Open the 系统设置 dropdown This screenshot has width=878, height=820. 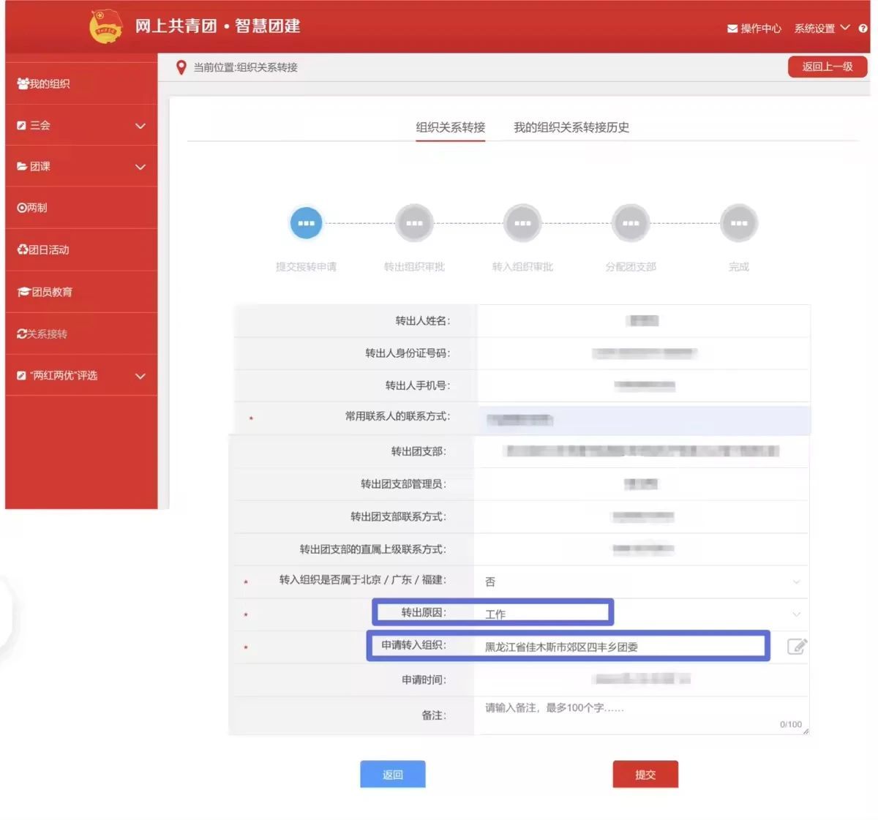[821, 29]
